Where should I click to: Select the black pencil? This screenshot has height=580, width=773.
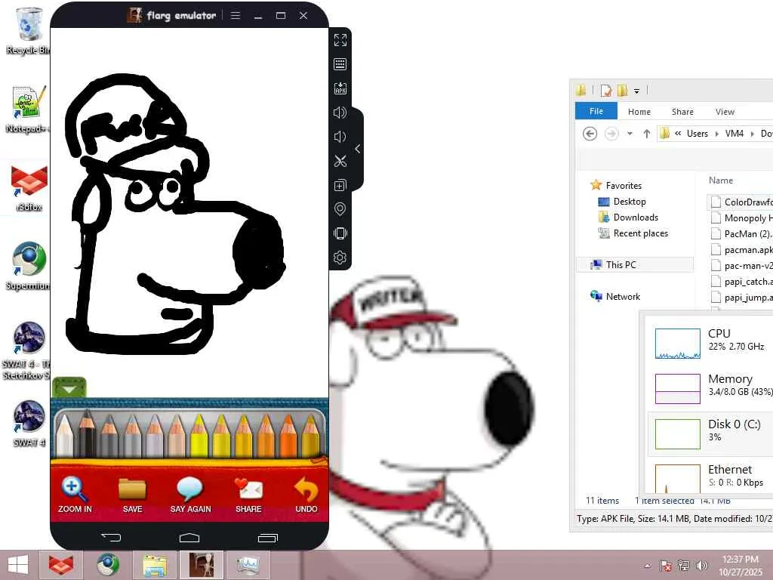[88, 434]
